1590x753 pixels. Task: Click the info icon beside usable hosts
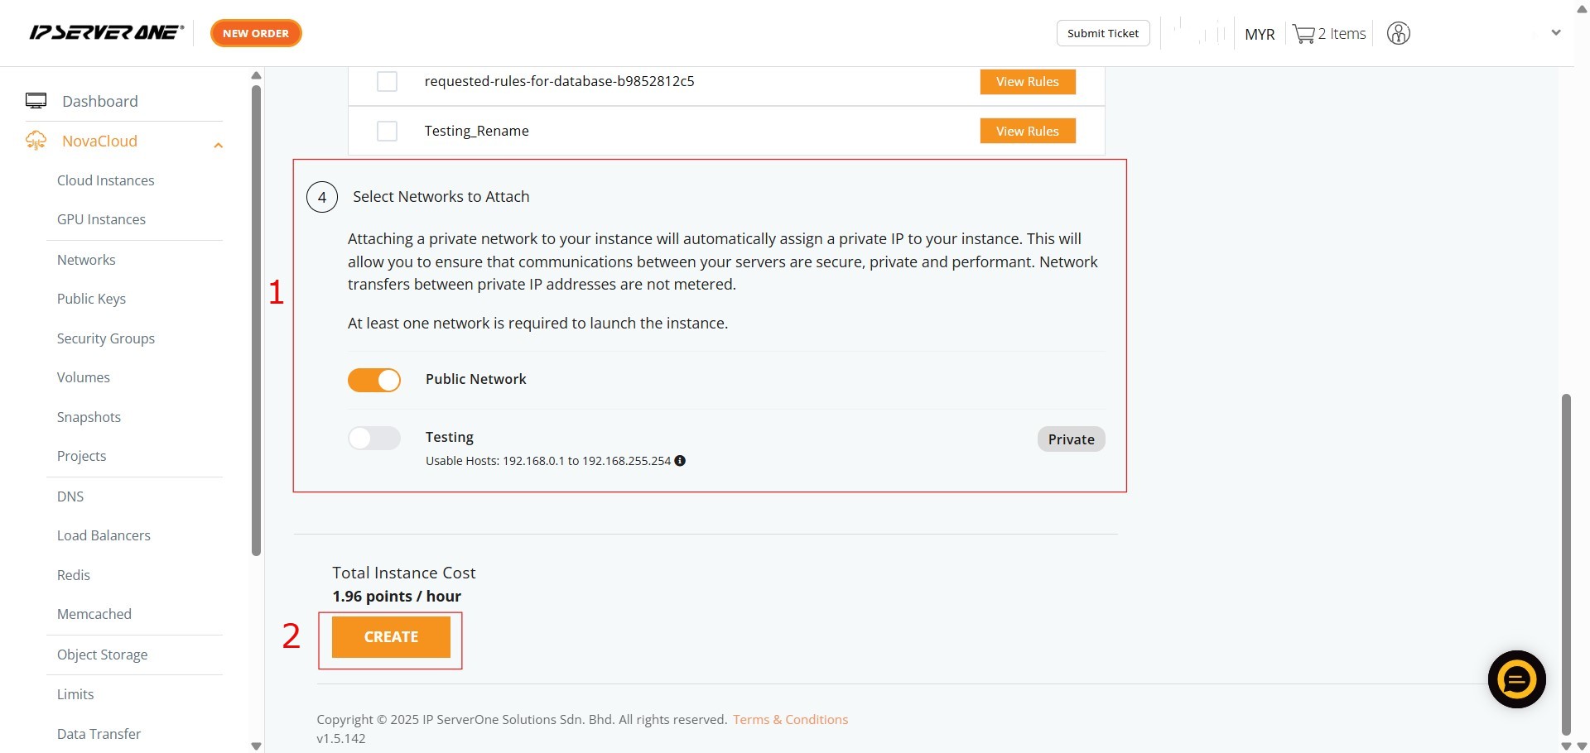pyautogui.click(x=680, y=461)
